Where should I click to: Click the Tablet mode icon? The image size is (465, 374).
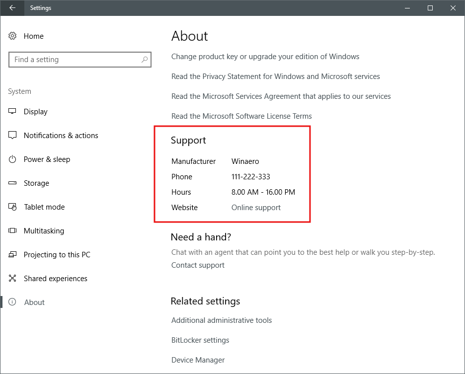click(13, 207)
